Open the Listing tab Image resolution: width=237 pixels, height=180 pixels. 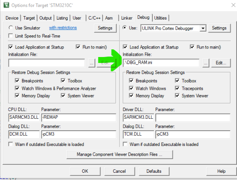[62, 18]
